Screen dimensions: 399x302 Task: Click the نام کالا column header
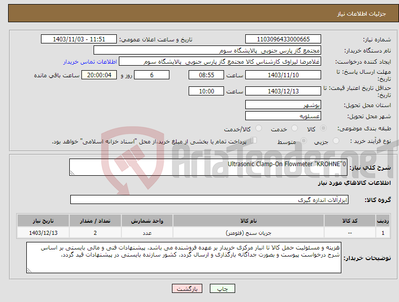[x=248, y=221]
